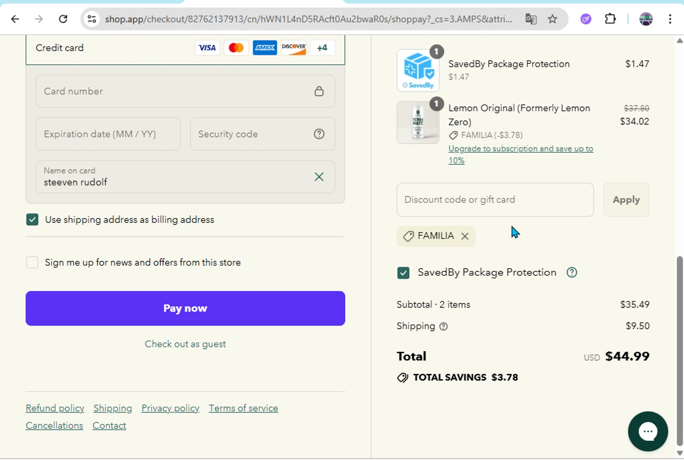Image resolution: width=684 pixels, height=460 pixels.
Task: Open security code help question icon
Action: tap(319, 134)
